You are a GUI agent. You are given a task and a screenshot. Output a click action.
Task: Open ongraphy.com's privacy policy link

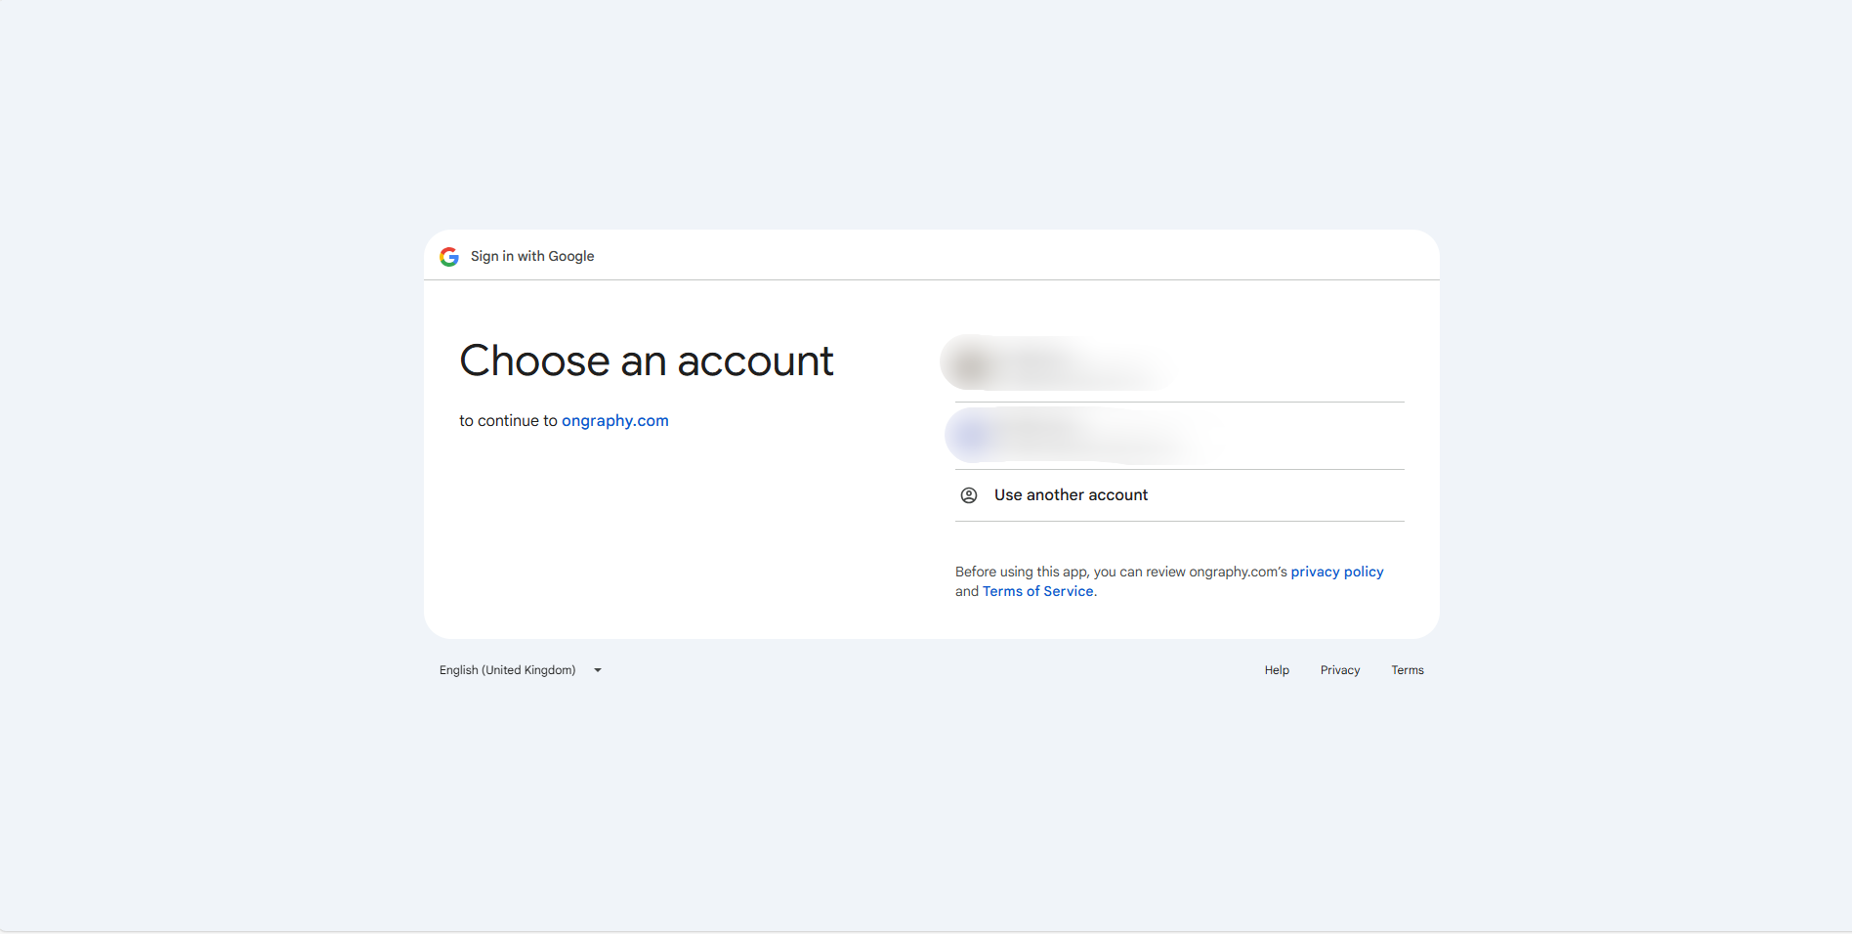(x=1336, y=572)
